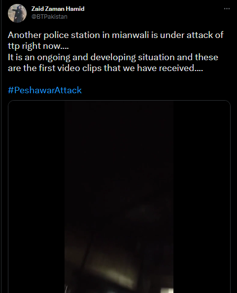Open the three-dot More options menu
The image size is (237, 293).
pyautogui.click(x=227, y=9)
